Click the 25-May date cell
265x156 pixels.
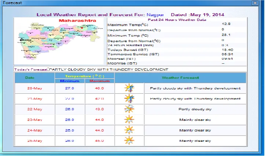pyautogui.click(x=35, y=141)
